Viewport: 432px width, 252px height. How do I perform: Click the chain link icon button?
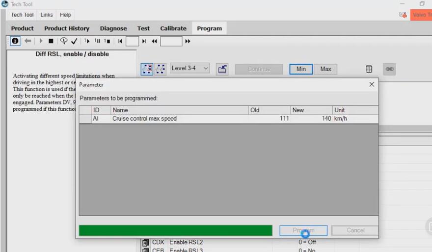389,69
